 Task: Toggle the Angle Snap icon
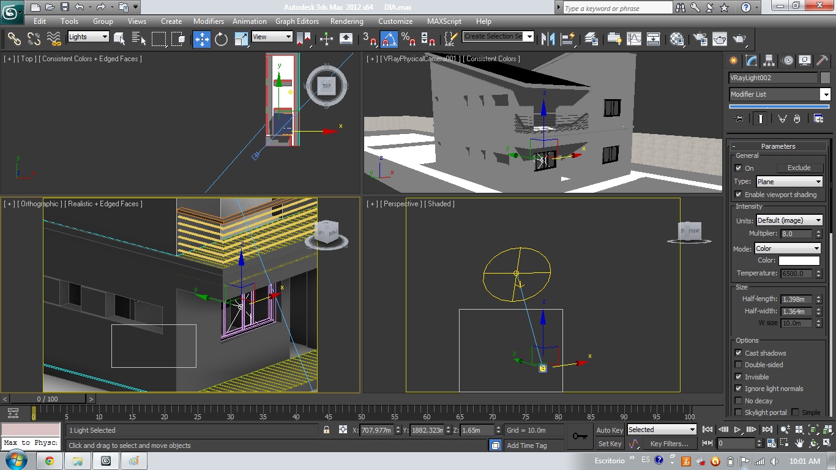tap(389, 39)
